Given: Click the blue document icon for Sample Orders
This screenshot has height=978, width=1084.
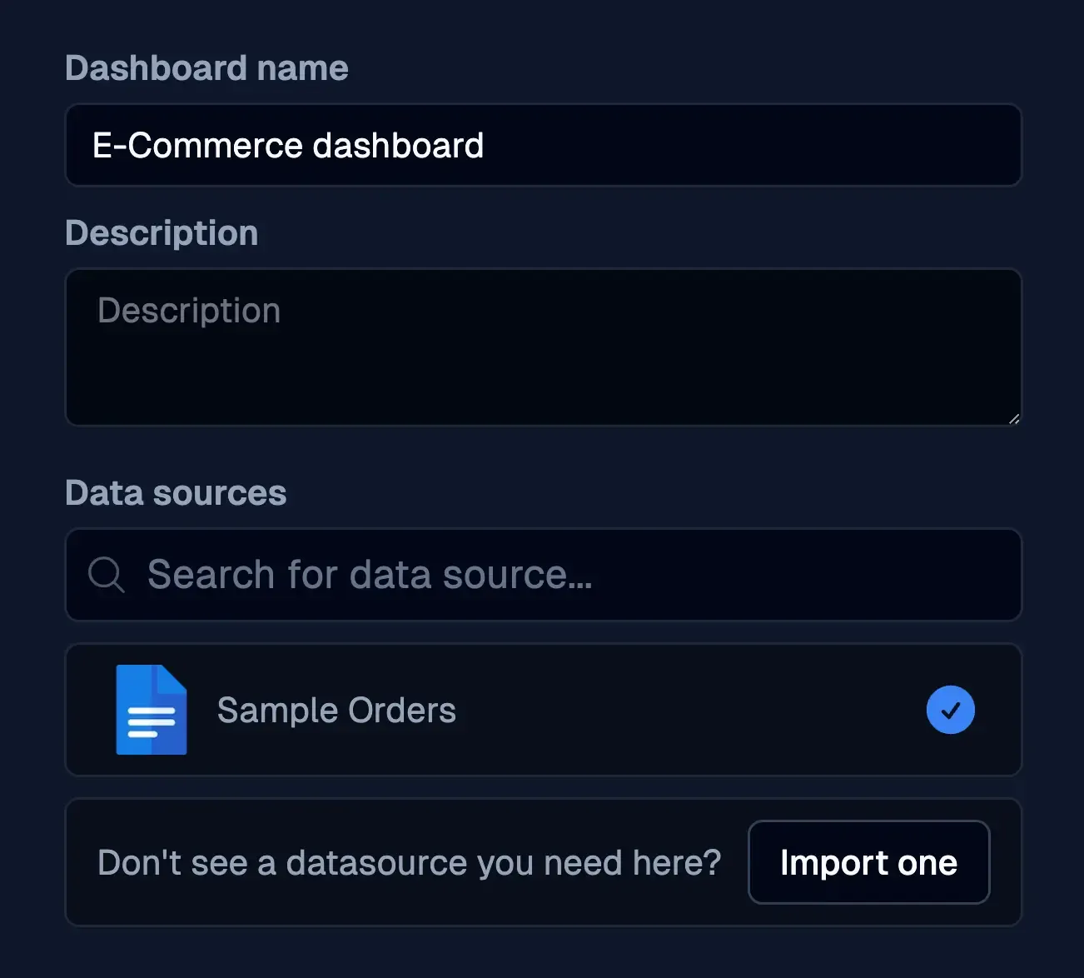Looking at the screenshot, I should tap(151, 710).
